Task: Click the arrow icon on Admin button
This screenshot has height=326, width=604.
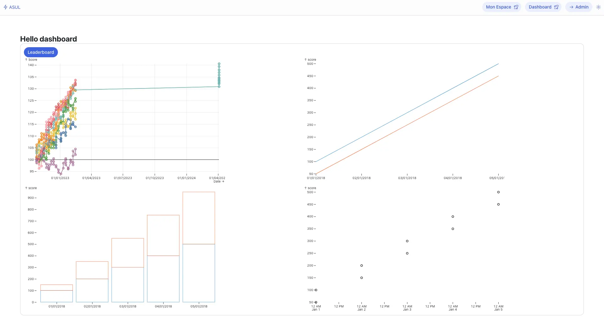Action: [x=571, y=7]
